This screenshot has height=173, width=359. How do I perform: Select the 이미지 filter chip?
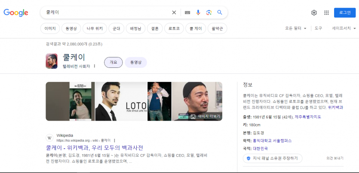click(x=50, y=29)
